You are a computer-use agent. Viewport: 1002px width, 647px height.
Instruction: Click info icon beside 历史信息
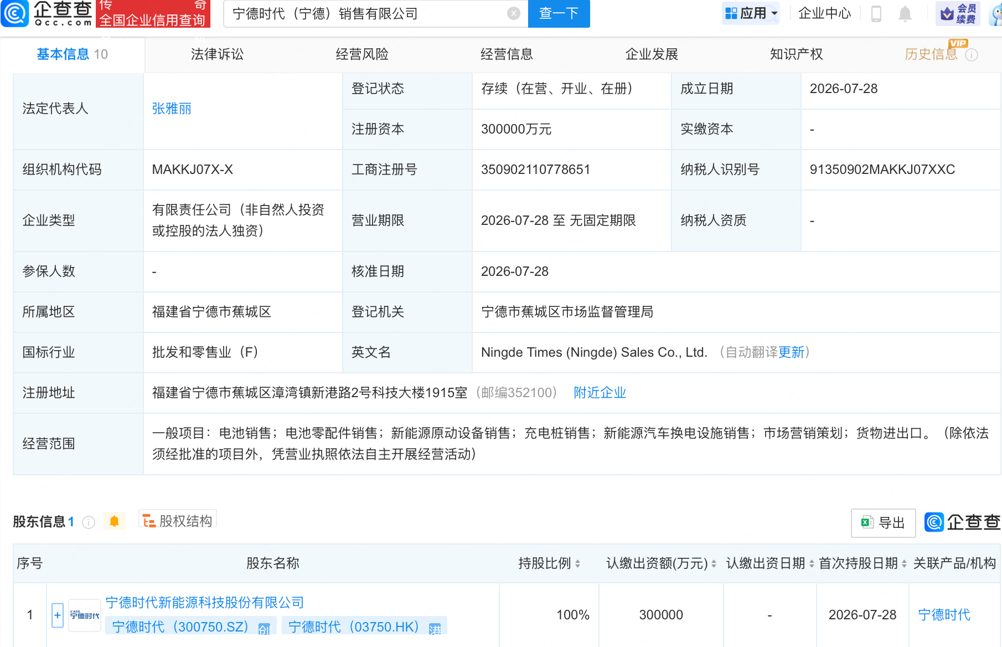[972, 55]
